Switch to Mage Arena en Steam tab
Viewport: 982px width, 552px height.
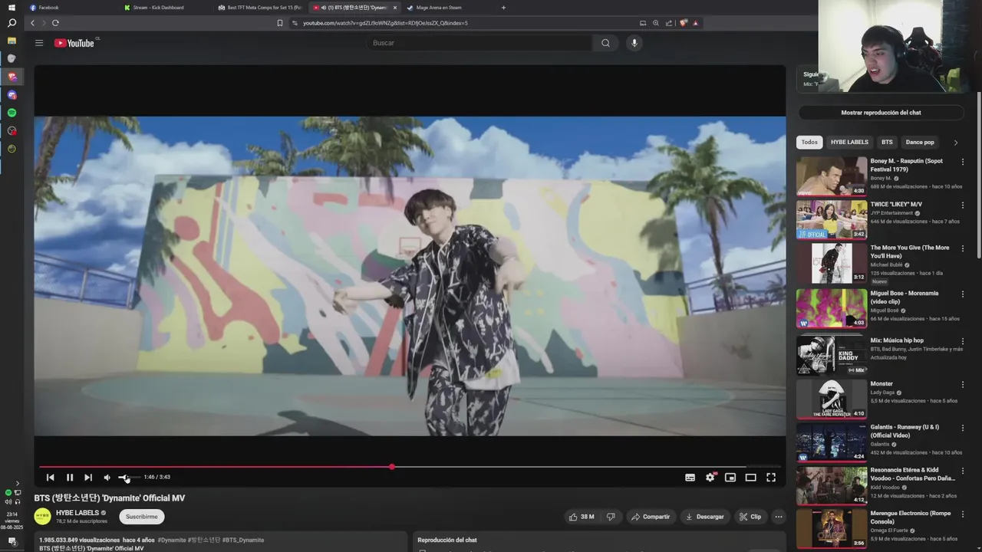pos(449,8)
